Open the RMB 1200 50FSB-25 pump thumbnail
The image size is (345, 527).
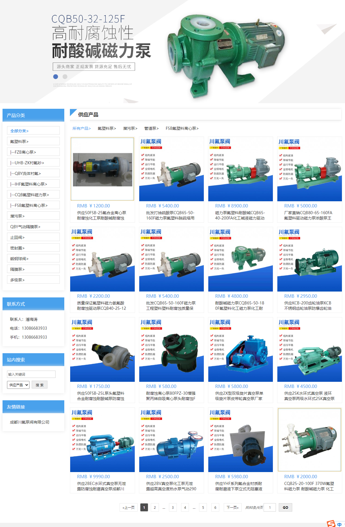[x=102, y=169]
